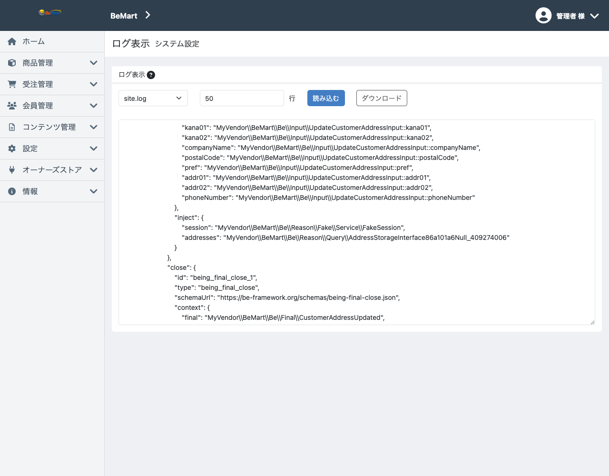Click the owner's store plug icon
Image resolution: width=609 pixels, height=476 pixels.
click(x=12, y=170)
